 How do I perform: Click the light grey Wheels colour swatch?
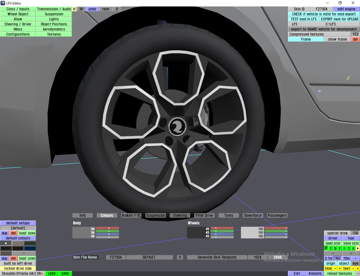point(252,233)
